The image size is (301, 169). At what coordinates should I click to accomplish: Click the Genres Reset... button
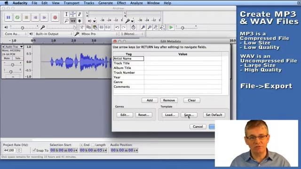click(143, 115)
